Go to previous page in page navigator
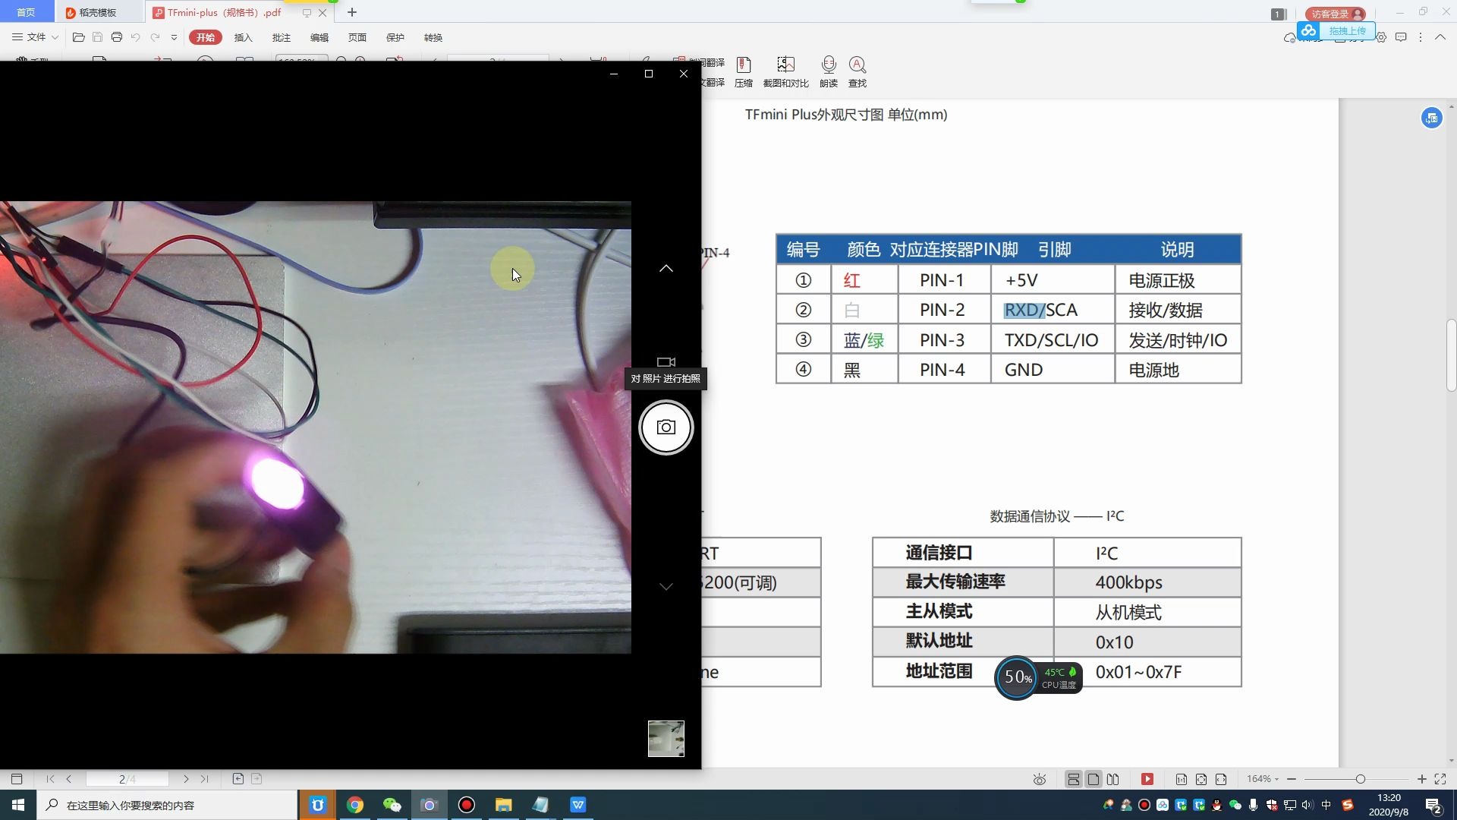 coord(69,779)
